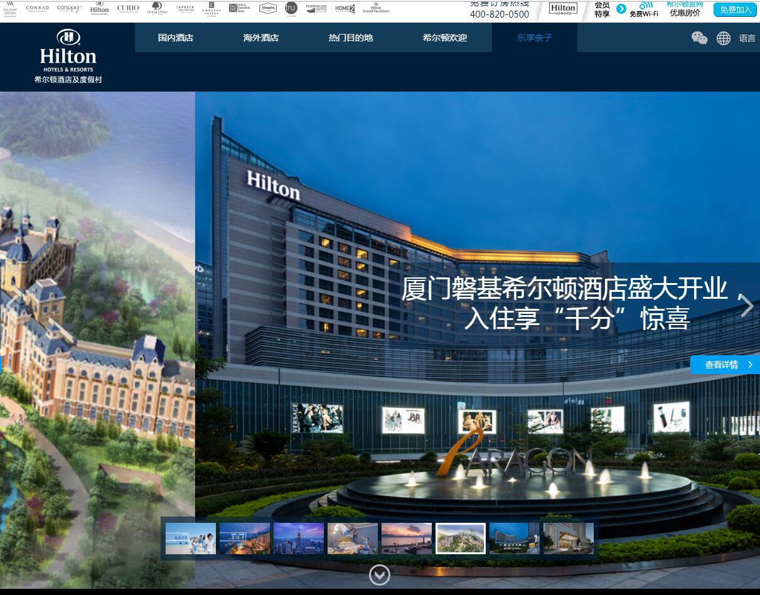
Task: Click the blue arrow next to 会员特享
Action: [621, 9]
